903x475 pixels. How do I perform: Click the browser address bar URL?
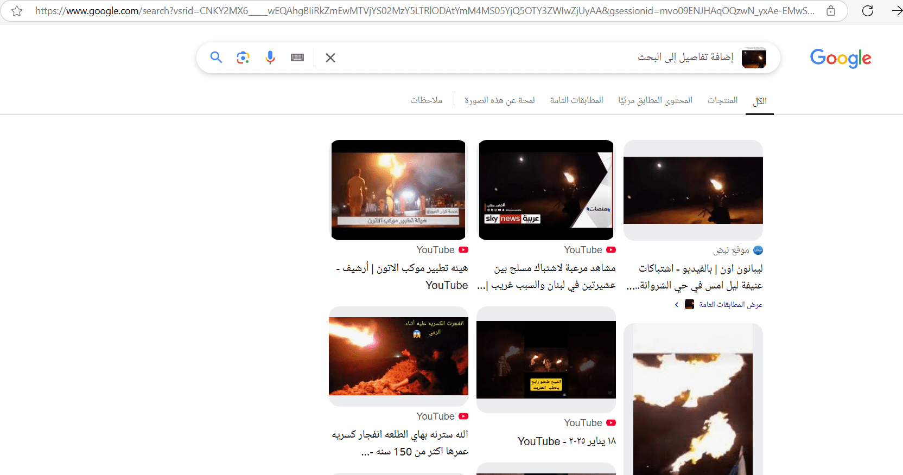click(425, 11)
